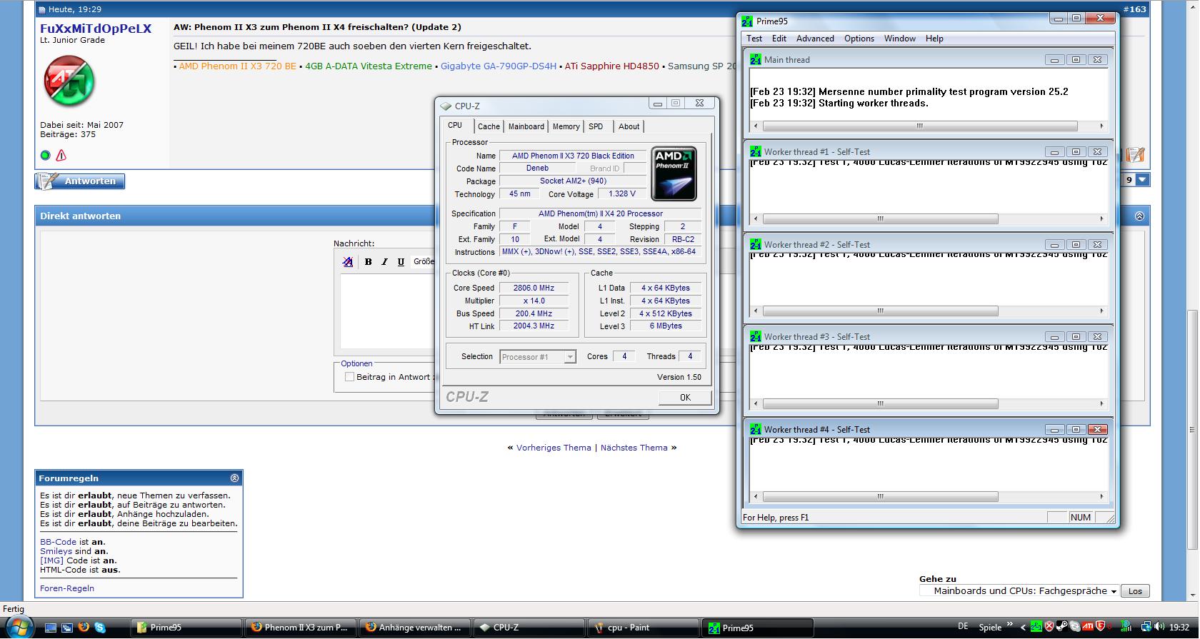Click wireless signal strength tray icon

[1126, 626]
